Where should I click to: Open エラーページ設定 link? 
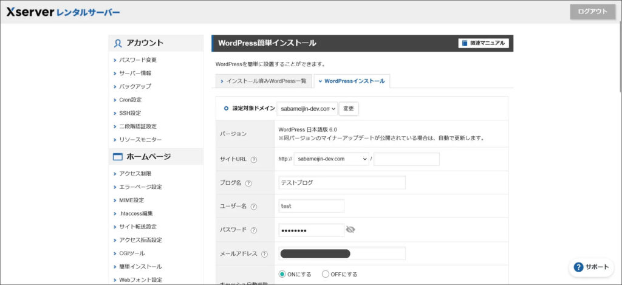click(140, 187)
